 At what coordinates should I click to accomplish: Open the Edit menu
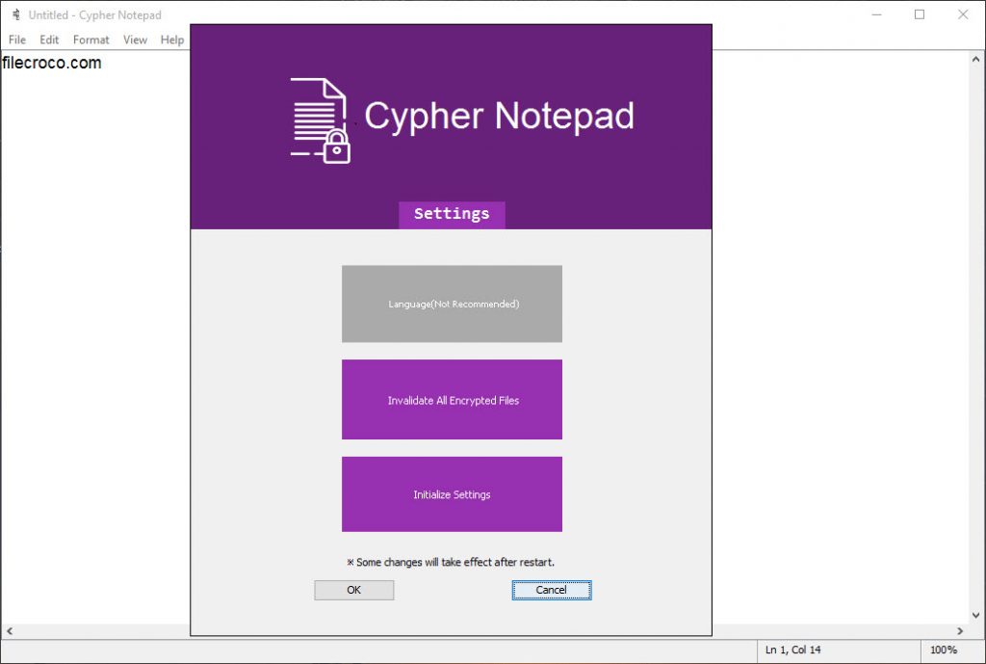pos(49,40)
